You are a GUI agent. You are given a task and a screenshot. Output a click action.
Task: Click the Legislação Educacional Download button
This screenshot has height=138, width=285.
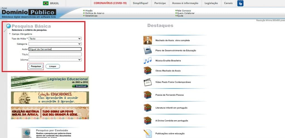click(x=80, y=86)
